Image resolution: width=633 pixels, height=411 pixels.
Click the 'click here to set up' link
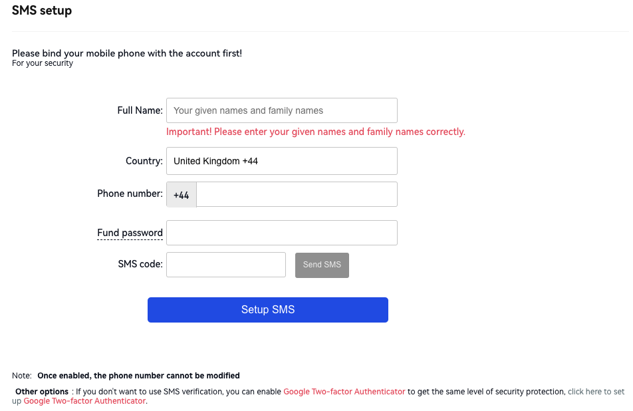596,392
